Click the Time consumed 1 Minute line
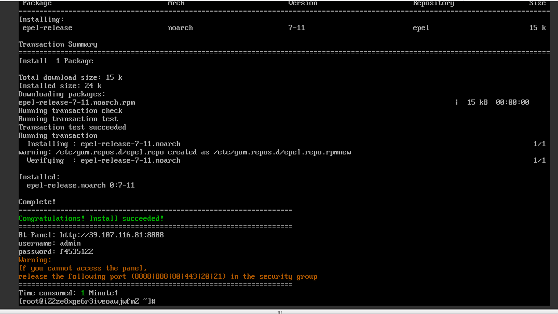 point(69,293)
